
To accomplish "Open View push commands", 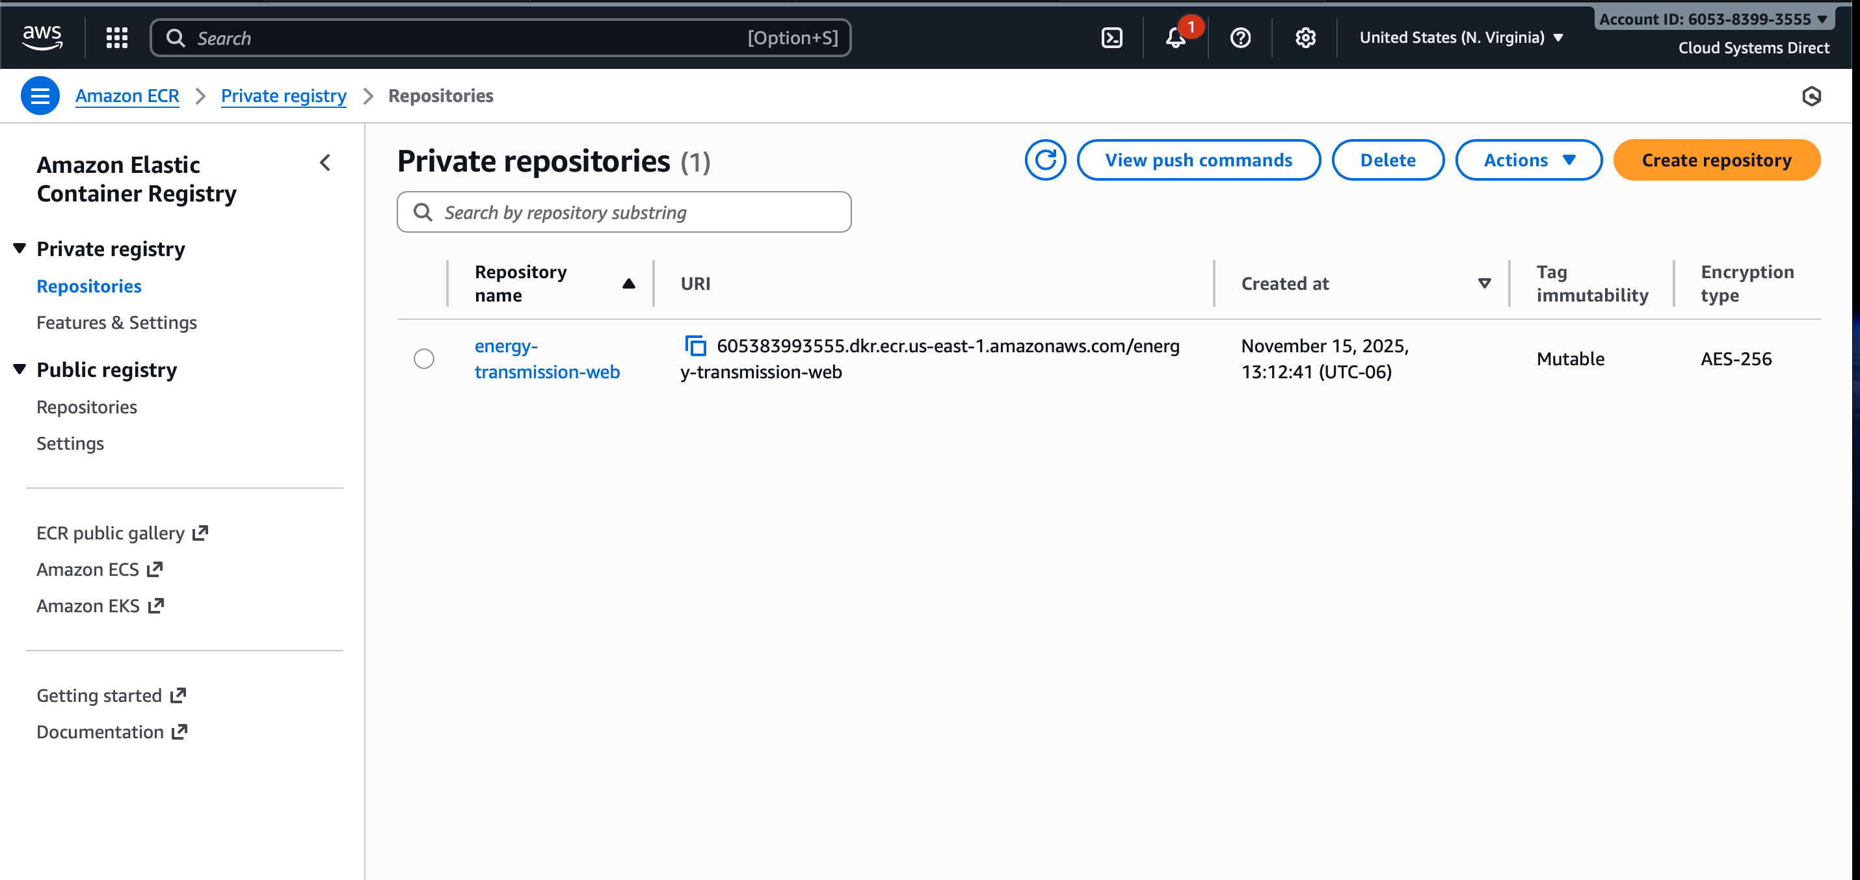I will point(1199,159).
